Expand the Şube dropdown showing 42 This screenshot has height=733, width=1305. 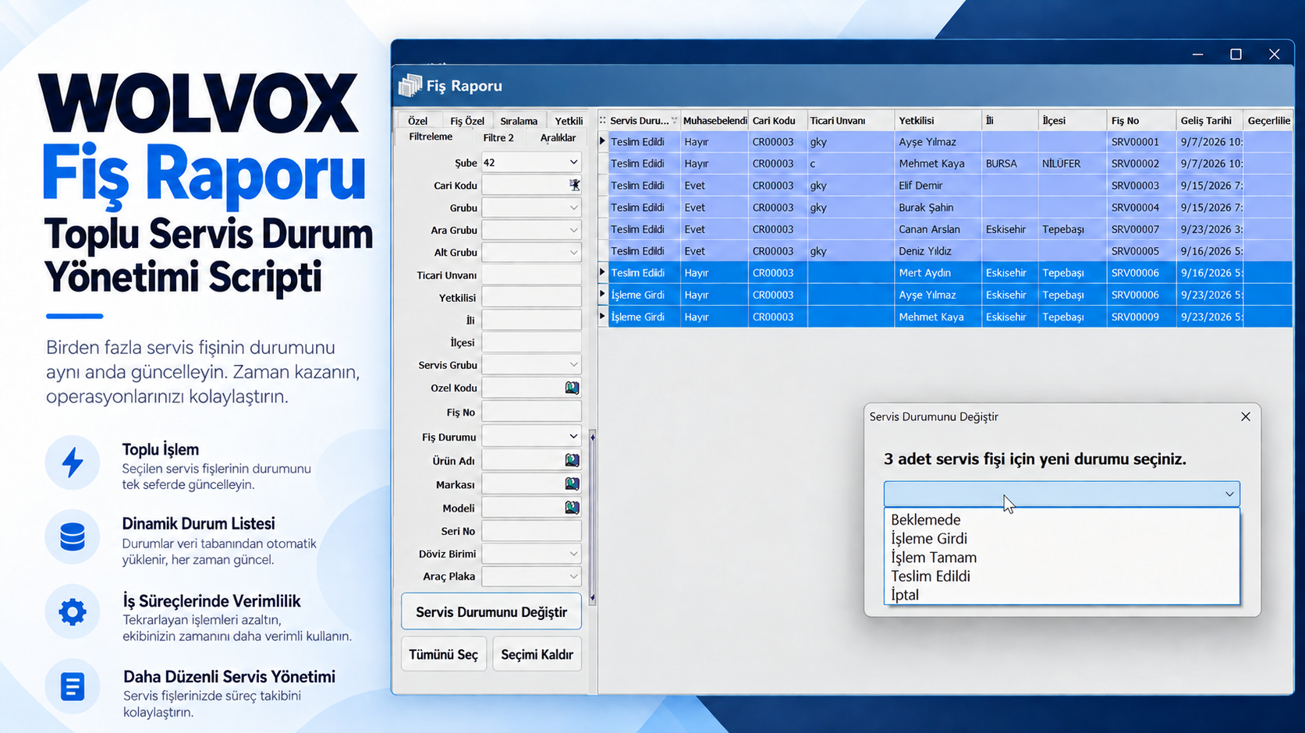point(573,162)
